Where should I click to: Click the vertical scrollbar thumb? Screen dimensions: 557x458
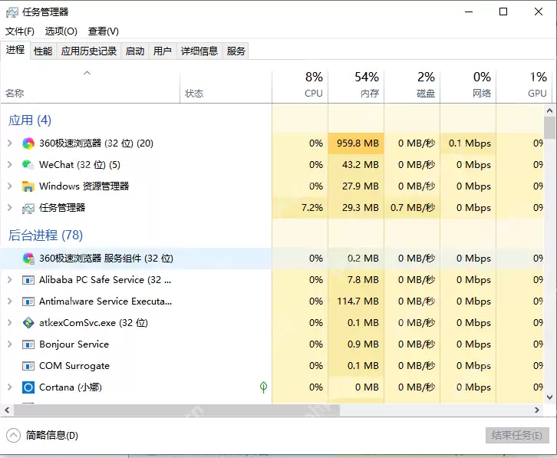tap(549, 128)
